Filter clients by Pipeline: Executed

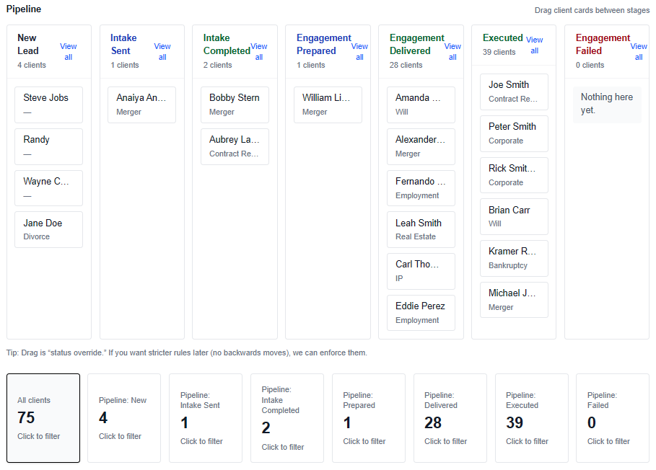(x=532, y=418)
